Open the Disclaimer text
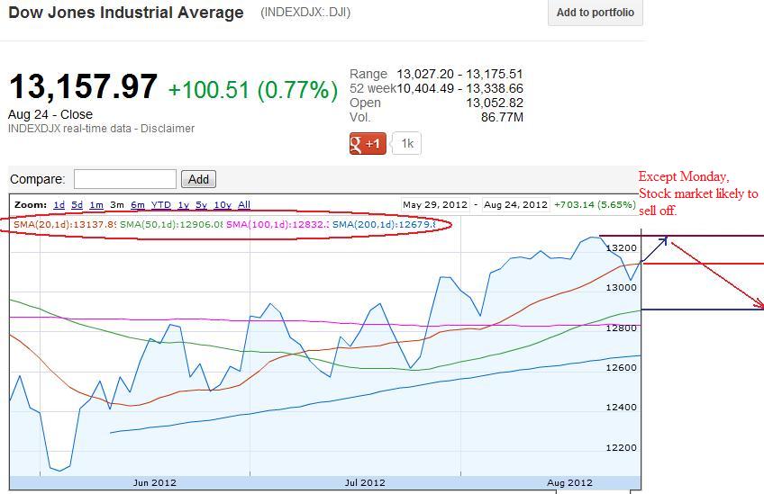Image resolution: width=764 pixels, height=494 pixels. tap(168, 129)
